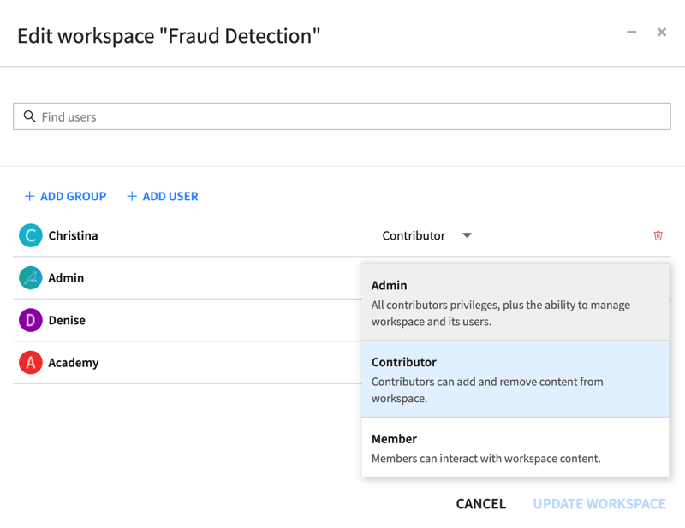
Task: Select the Contributor role option
Action: (514, 379)
